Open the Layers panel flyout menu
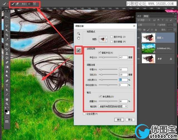The width and height of the screenshot is (178, 140). (x=175, y=16)
